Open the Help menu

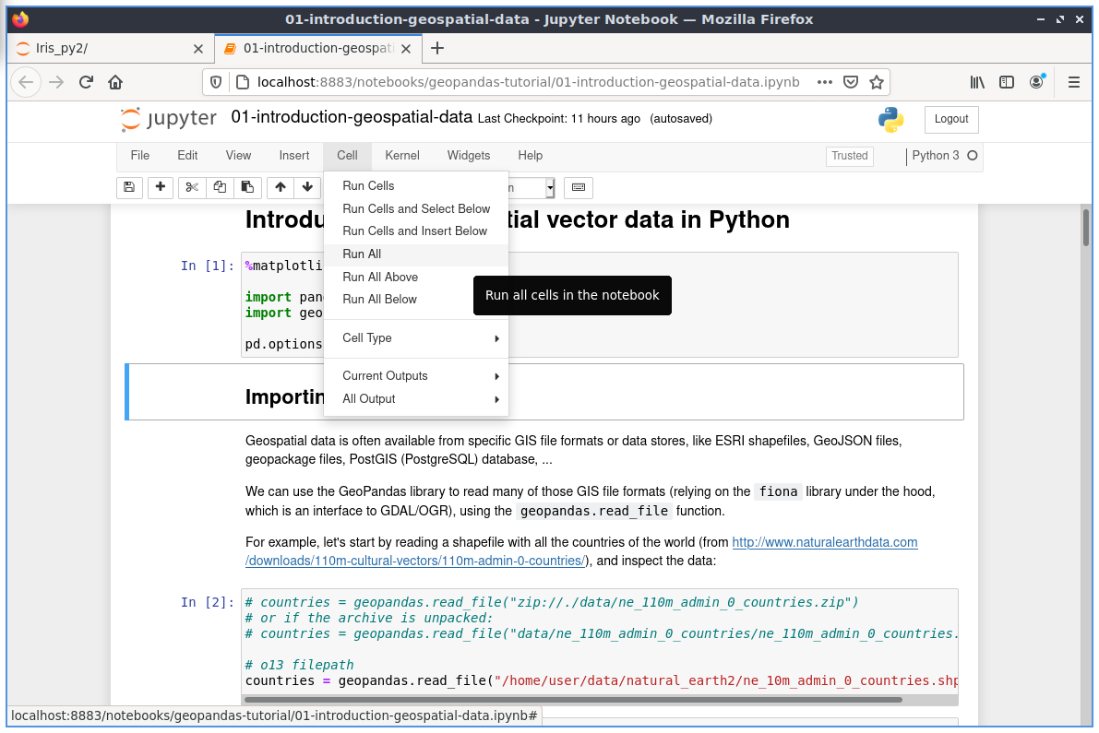click(x=531, y=156)
